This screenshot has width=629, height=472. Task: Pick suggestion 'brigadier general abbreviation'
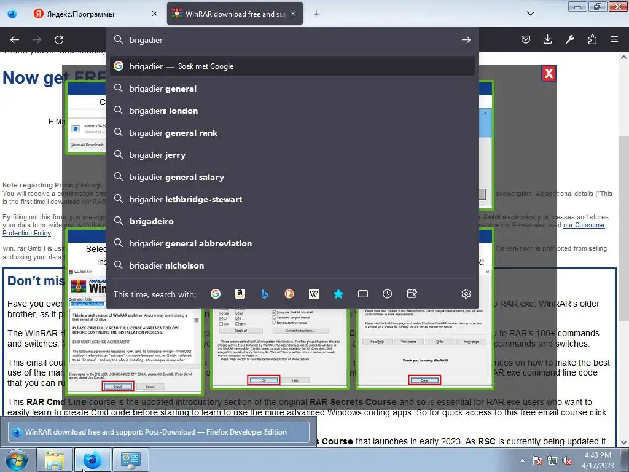click(x=292, y=243)
